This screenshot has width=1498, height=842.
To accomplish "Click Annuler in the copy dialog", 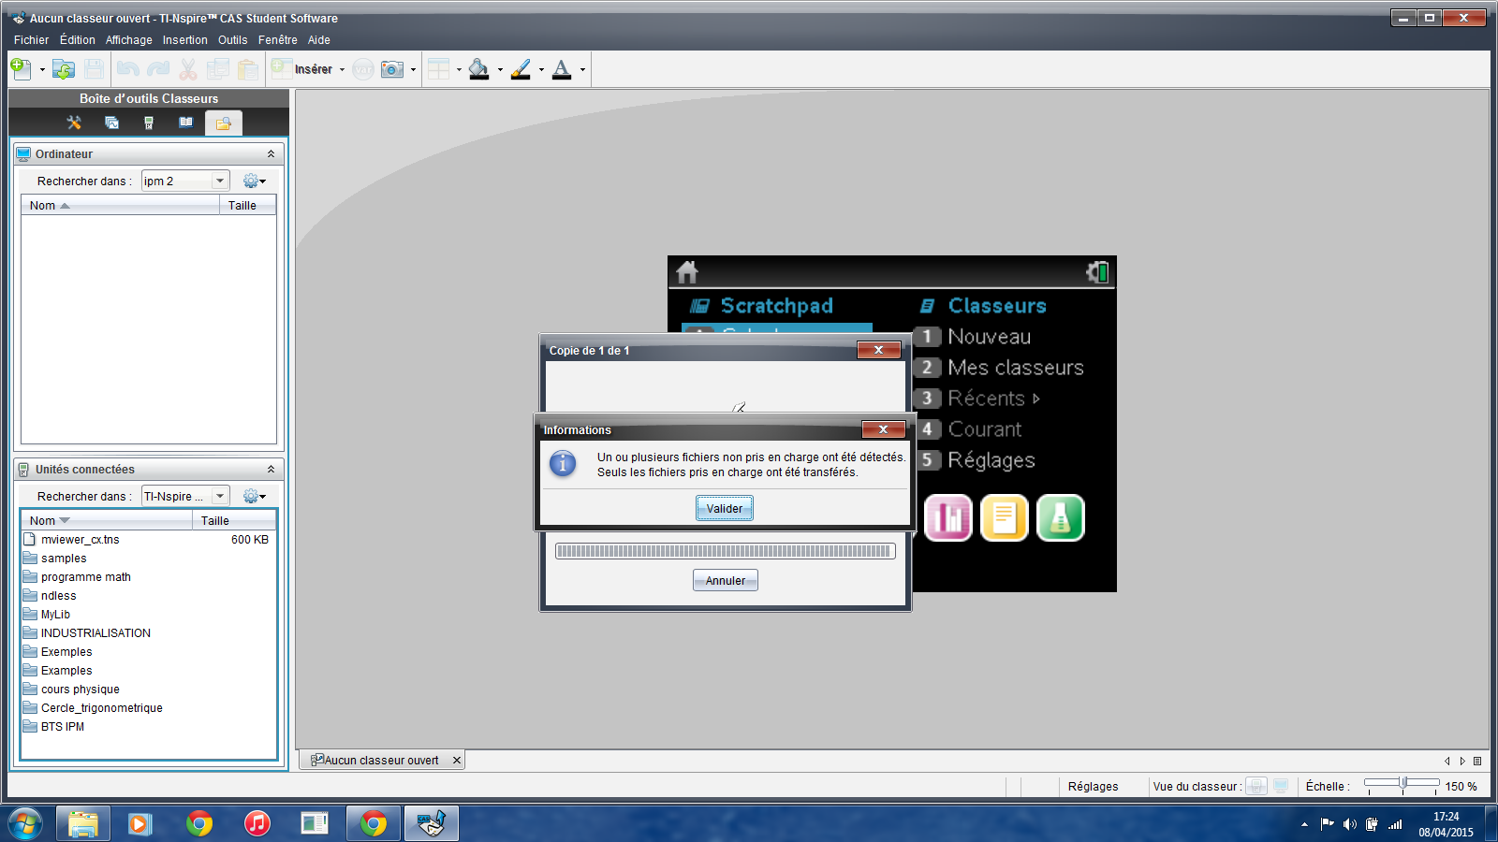I will coord(726,581).
